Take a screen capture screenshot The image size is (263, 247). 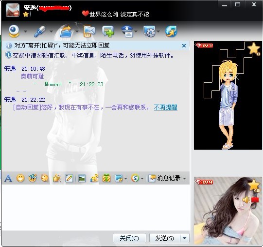[119, 178]
